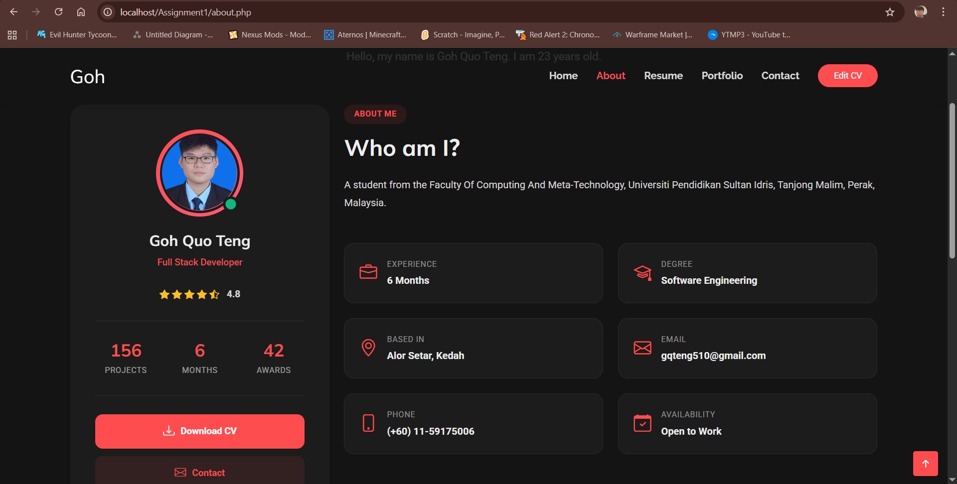The image size is (957, 484).
Task: Click the Who am I? heading
Action: [402, 148]
